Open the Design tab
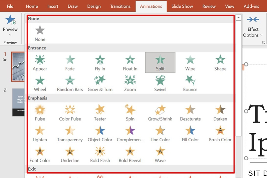The height and width of the screenshot is (178, 267). (x=94, y=6)
